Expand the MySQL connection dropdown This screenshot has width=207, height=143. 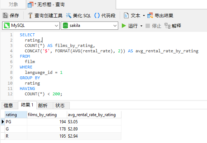tap(56, 26)
